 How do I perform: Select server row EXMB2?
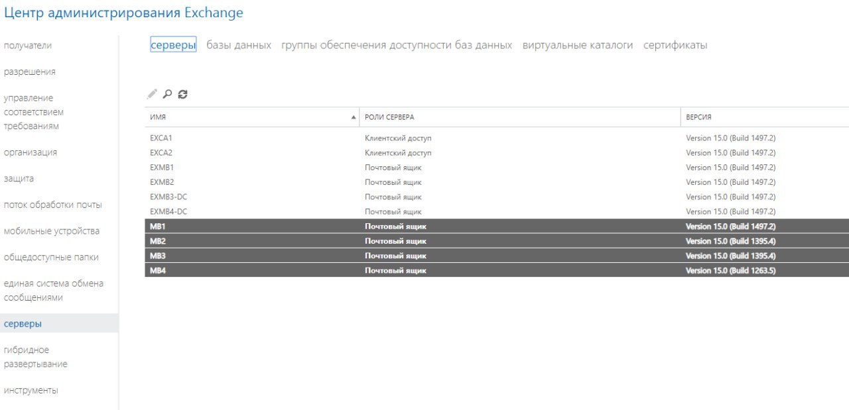click(497, 182)
